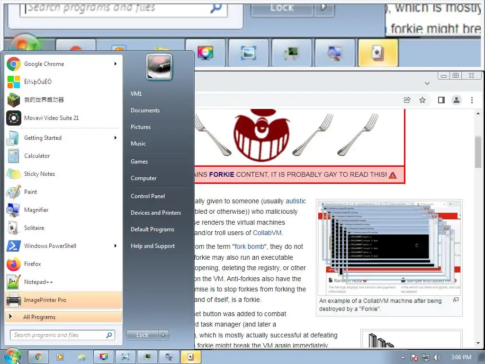Open VM1 user folder link
The image size is (485, 364).
(136, 93)
